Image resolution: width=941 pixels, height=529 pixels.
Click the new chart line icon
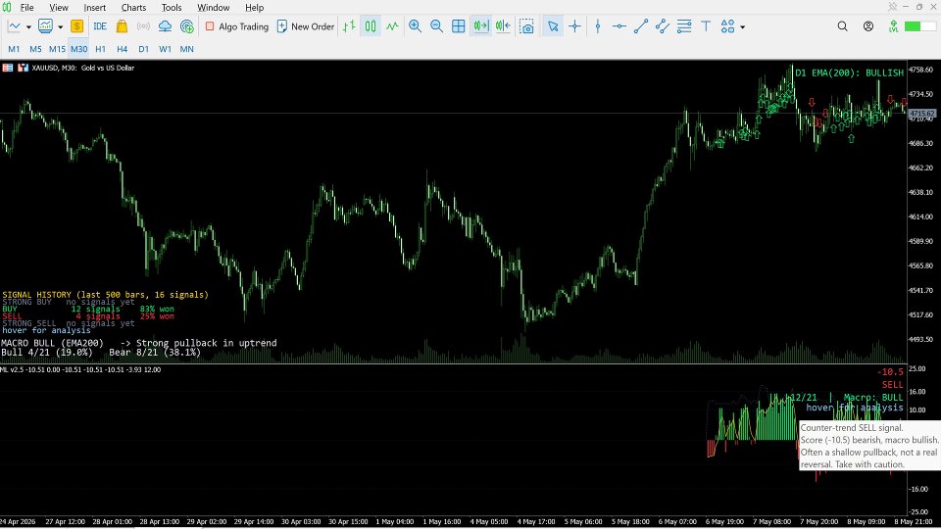pyautogui.click(x=15, y=26)
